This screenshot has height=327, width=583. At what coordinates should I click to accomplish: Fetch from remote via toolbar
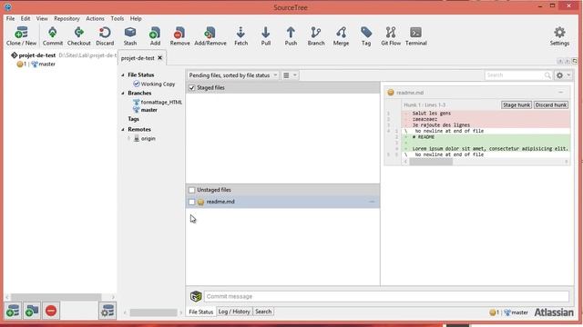tap(240, 36)
